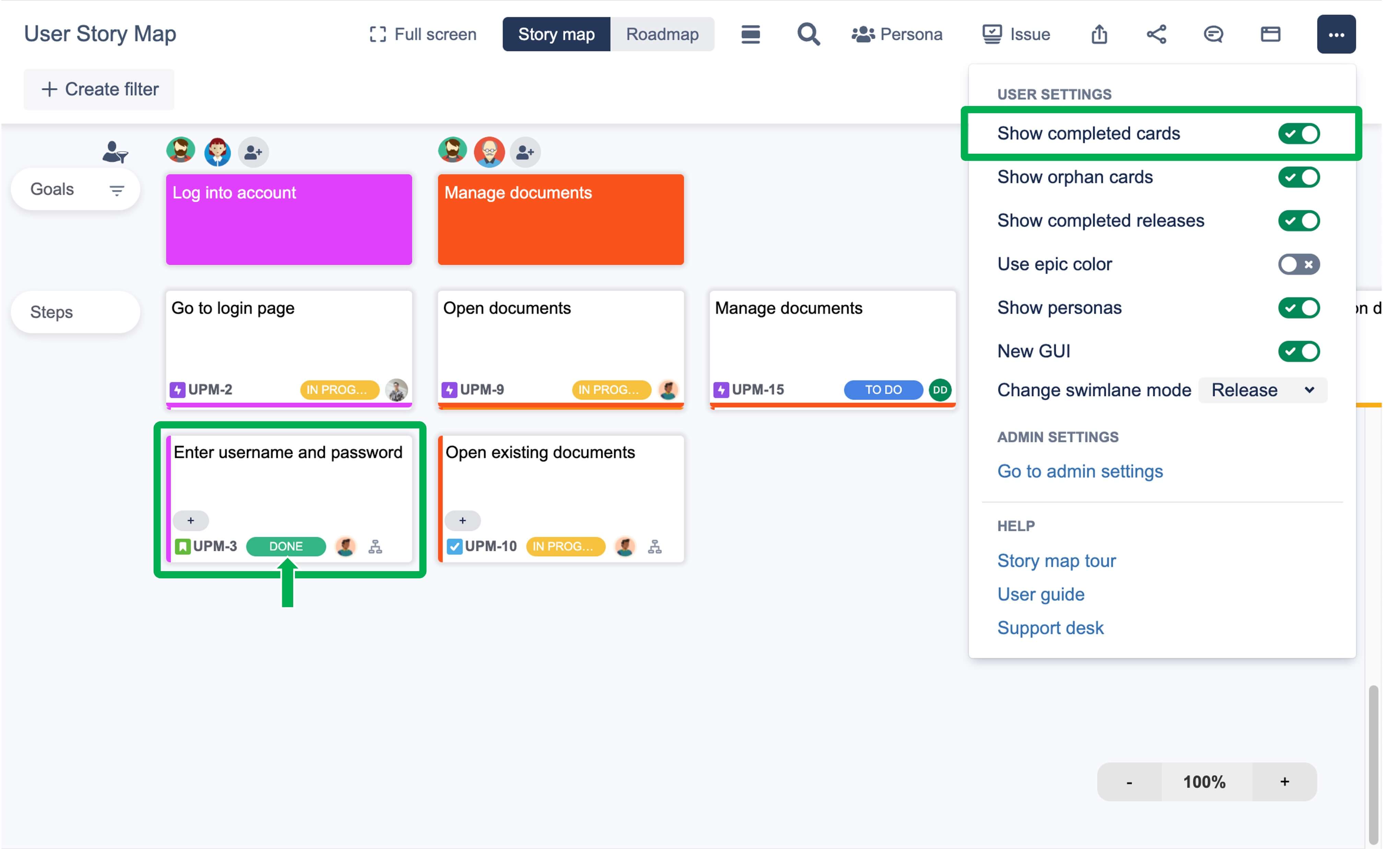The image size is (1383, 849).
Task: Open the three-dots more options menu
Action: point(1336,34)
